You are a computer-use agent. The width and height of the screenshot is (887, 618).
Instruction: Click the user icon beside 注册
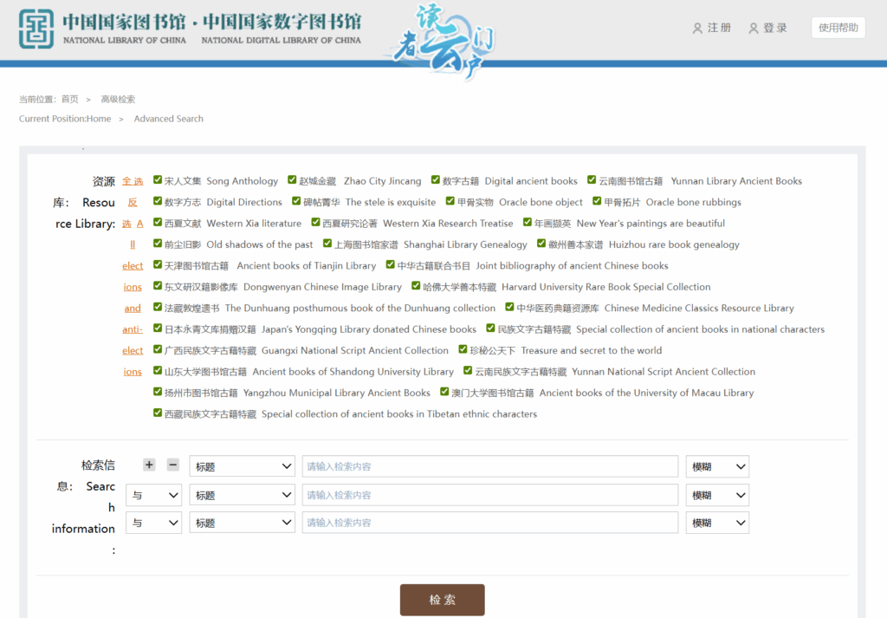(697, 29)
